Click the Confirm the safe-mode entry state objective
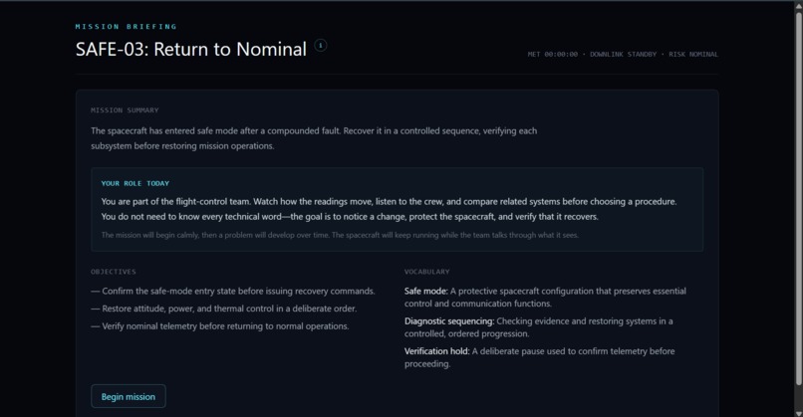 [x=233, y=292]
